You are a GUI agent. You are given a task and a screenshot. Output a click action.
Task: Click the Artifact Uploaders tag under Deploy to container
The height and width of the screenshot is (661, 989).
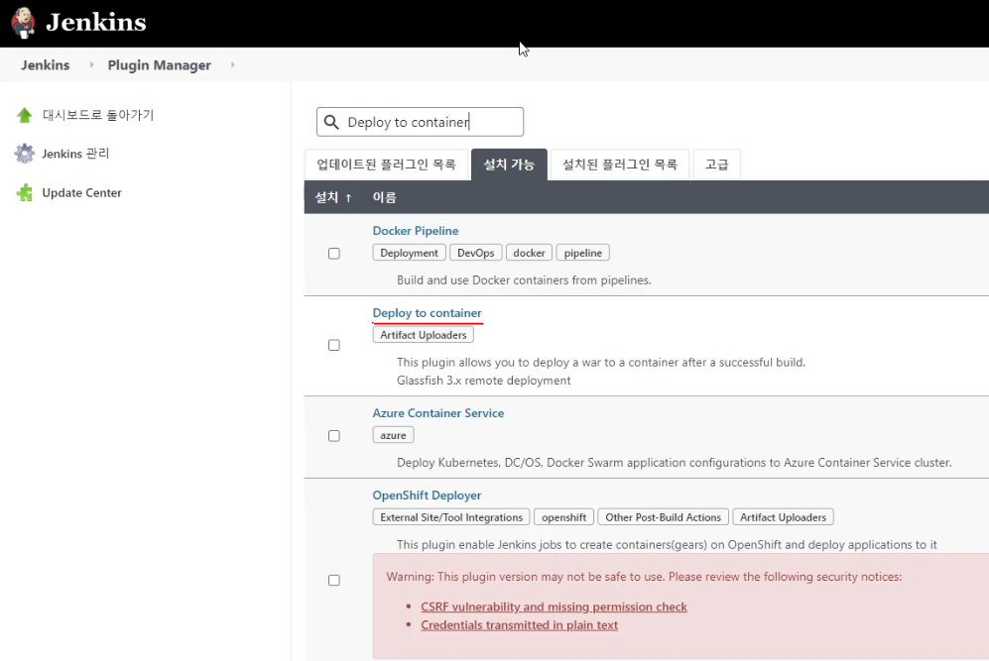pos(424,335)
